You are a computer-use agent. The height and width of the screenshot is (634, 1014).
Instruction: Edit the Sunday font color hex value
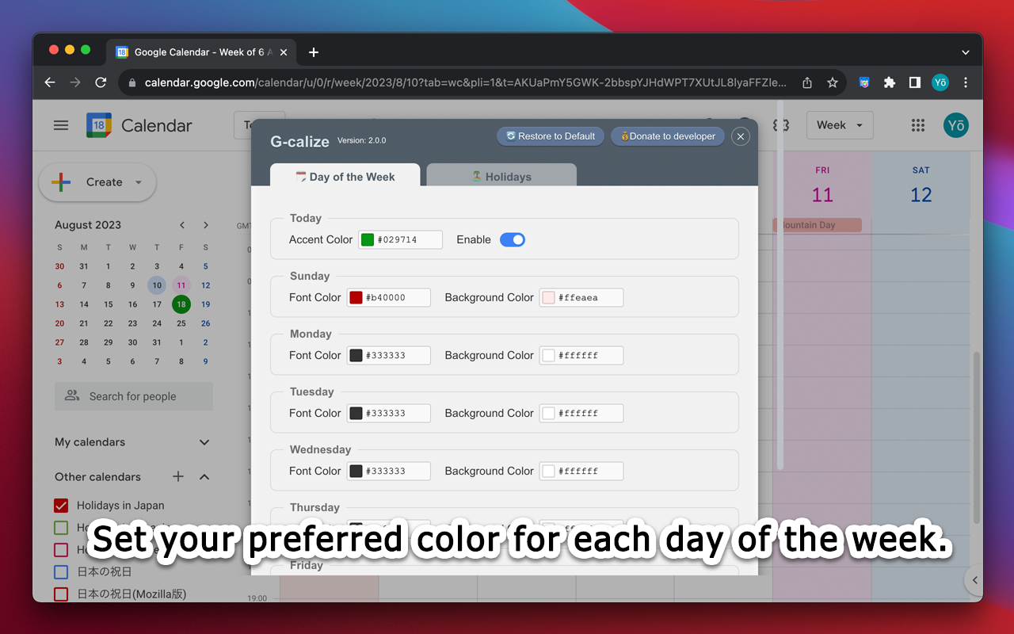click(x=389, y=297)
